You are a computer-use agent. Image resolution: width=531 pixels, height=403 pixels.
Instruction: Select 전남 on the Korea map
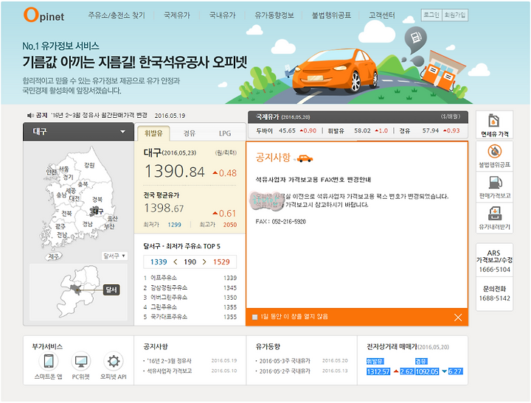pos(62,234)
